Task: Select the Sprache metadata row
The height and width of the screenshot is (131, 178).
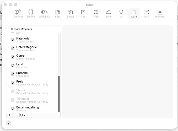Action: click(x=32, y=74)
